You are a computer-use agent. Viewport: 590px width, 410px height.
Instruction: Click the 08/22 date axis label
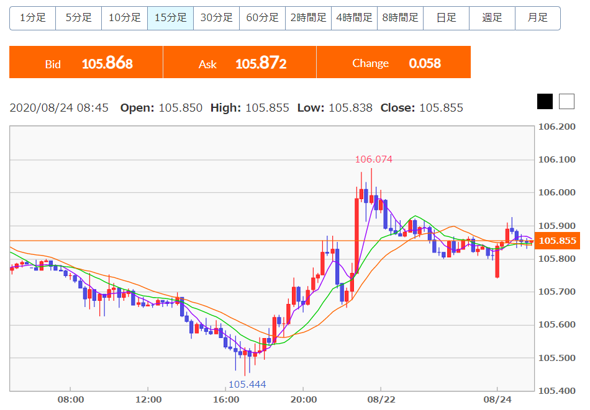click(x=381, y=399)
